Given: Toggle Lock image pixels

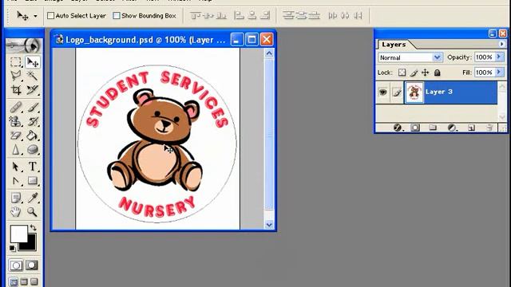Looking at the screenshot, I should [x=414, y=73].
